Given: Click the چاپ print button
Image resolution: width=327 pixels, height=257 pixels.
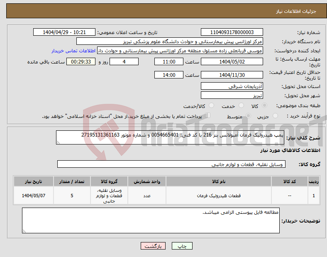Looking at the screenshot, I should coord(182,246).
